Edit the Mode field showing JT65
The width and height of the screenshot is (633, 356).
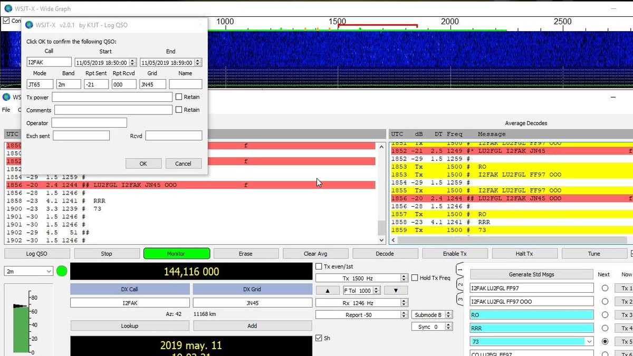pos(40,84)
